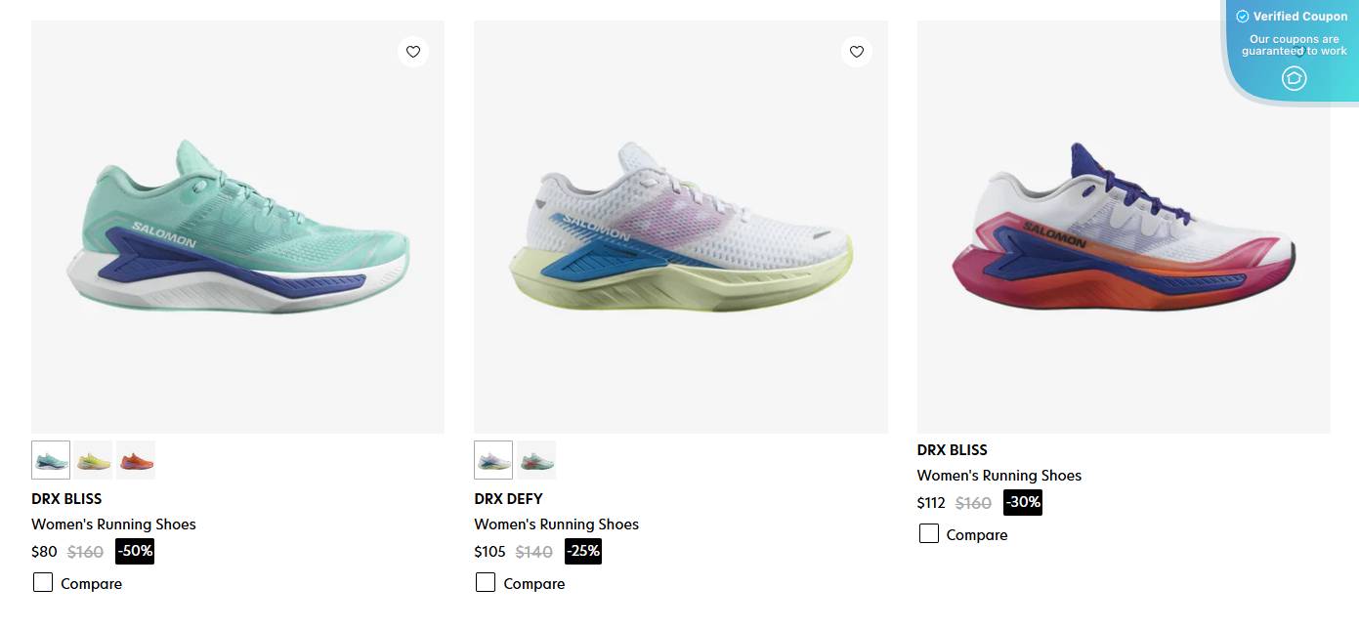Image resolution: width=1359 pixels, height=629 pixels.
Task: Open the white DRX Defy shoe image
Action: pyautogui.click(x=681, y=227)
